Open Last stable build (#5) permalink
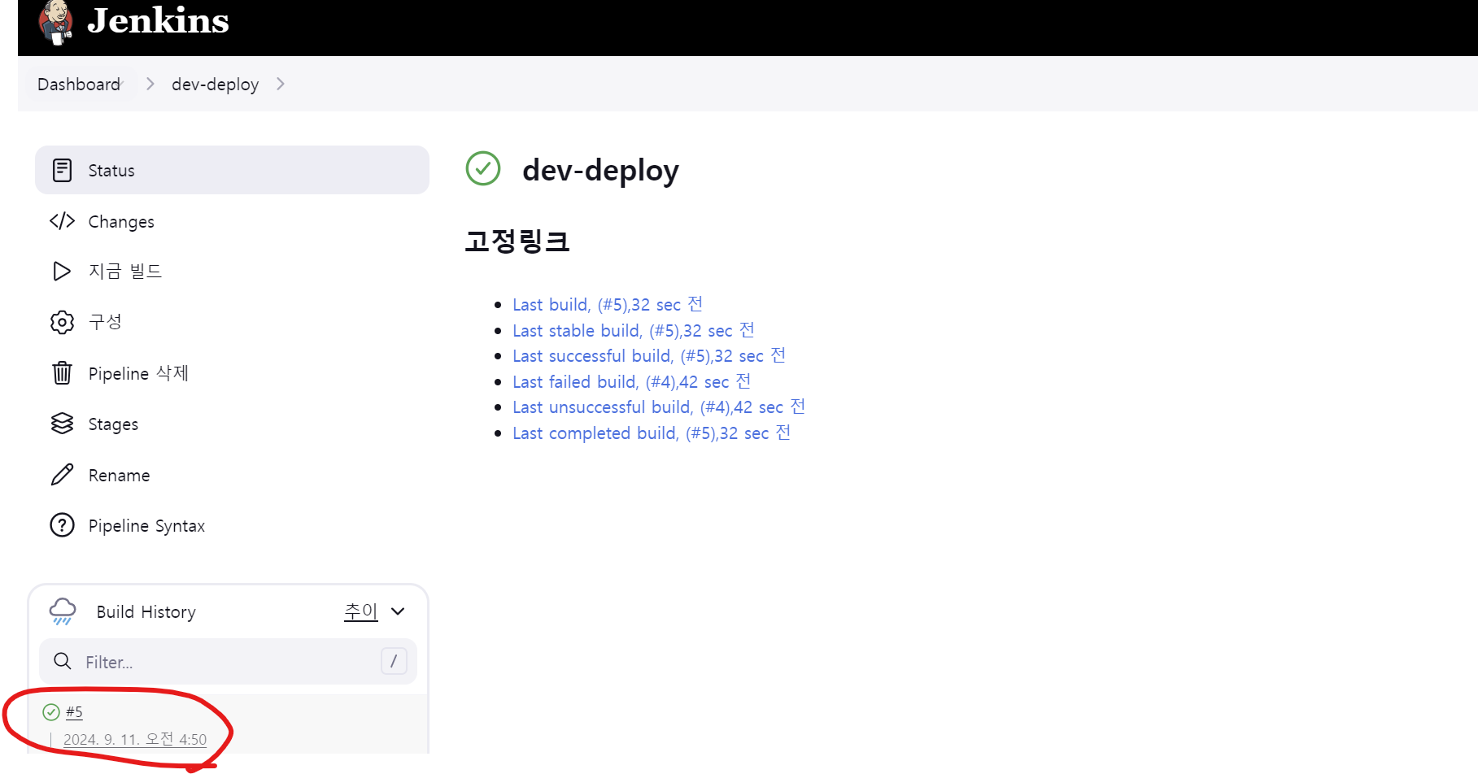Viewport: 1478px width, 774px height. pos(634,330)
